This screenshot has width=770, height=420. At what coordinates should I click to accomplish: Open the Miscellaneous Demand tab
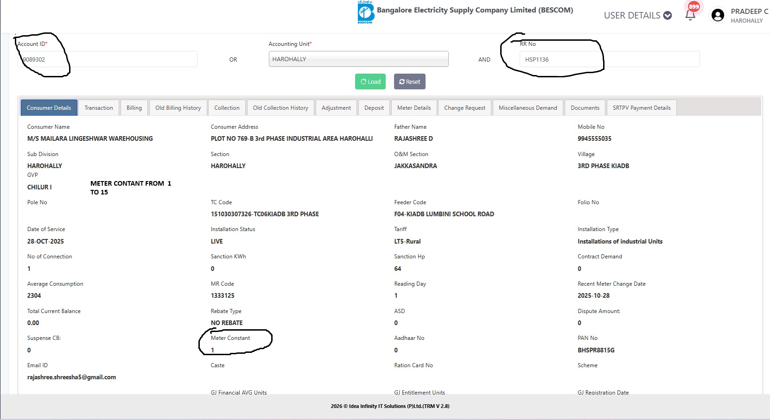[x=528, y=108]
